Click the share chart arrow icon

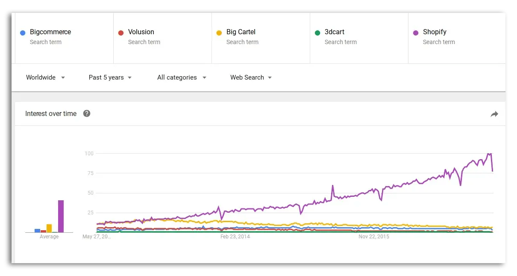(x=494, y=114)
